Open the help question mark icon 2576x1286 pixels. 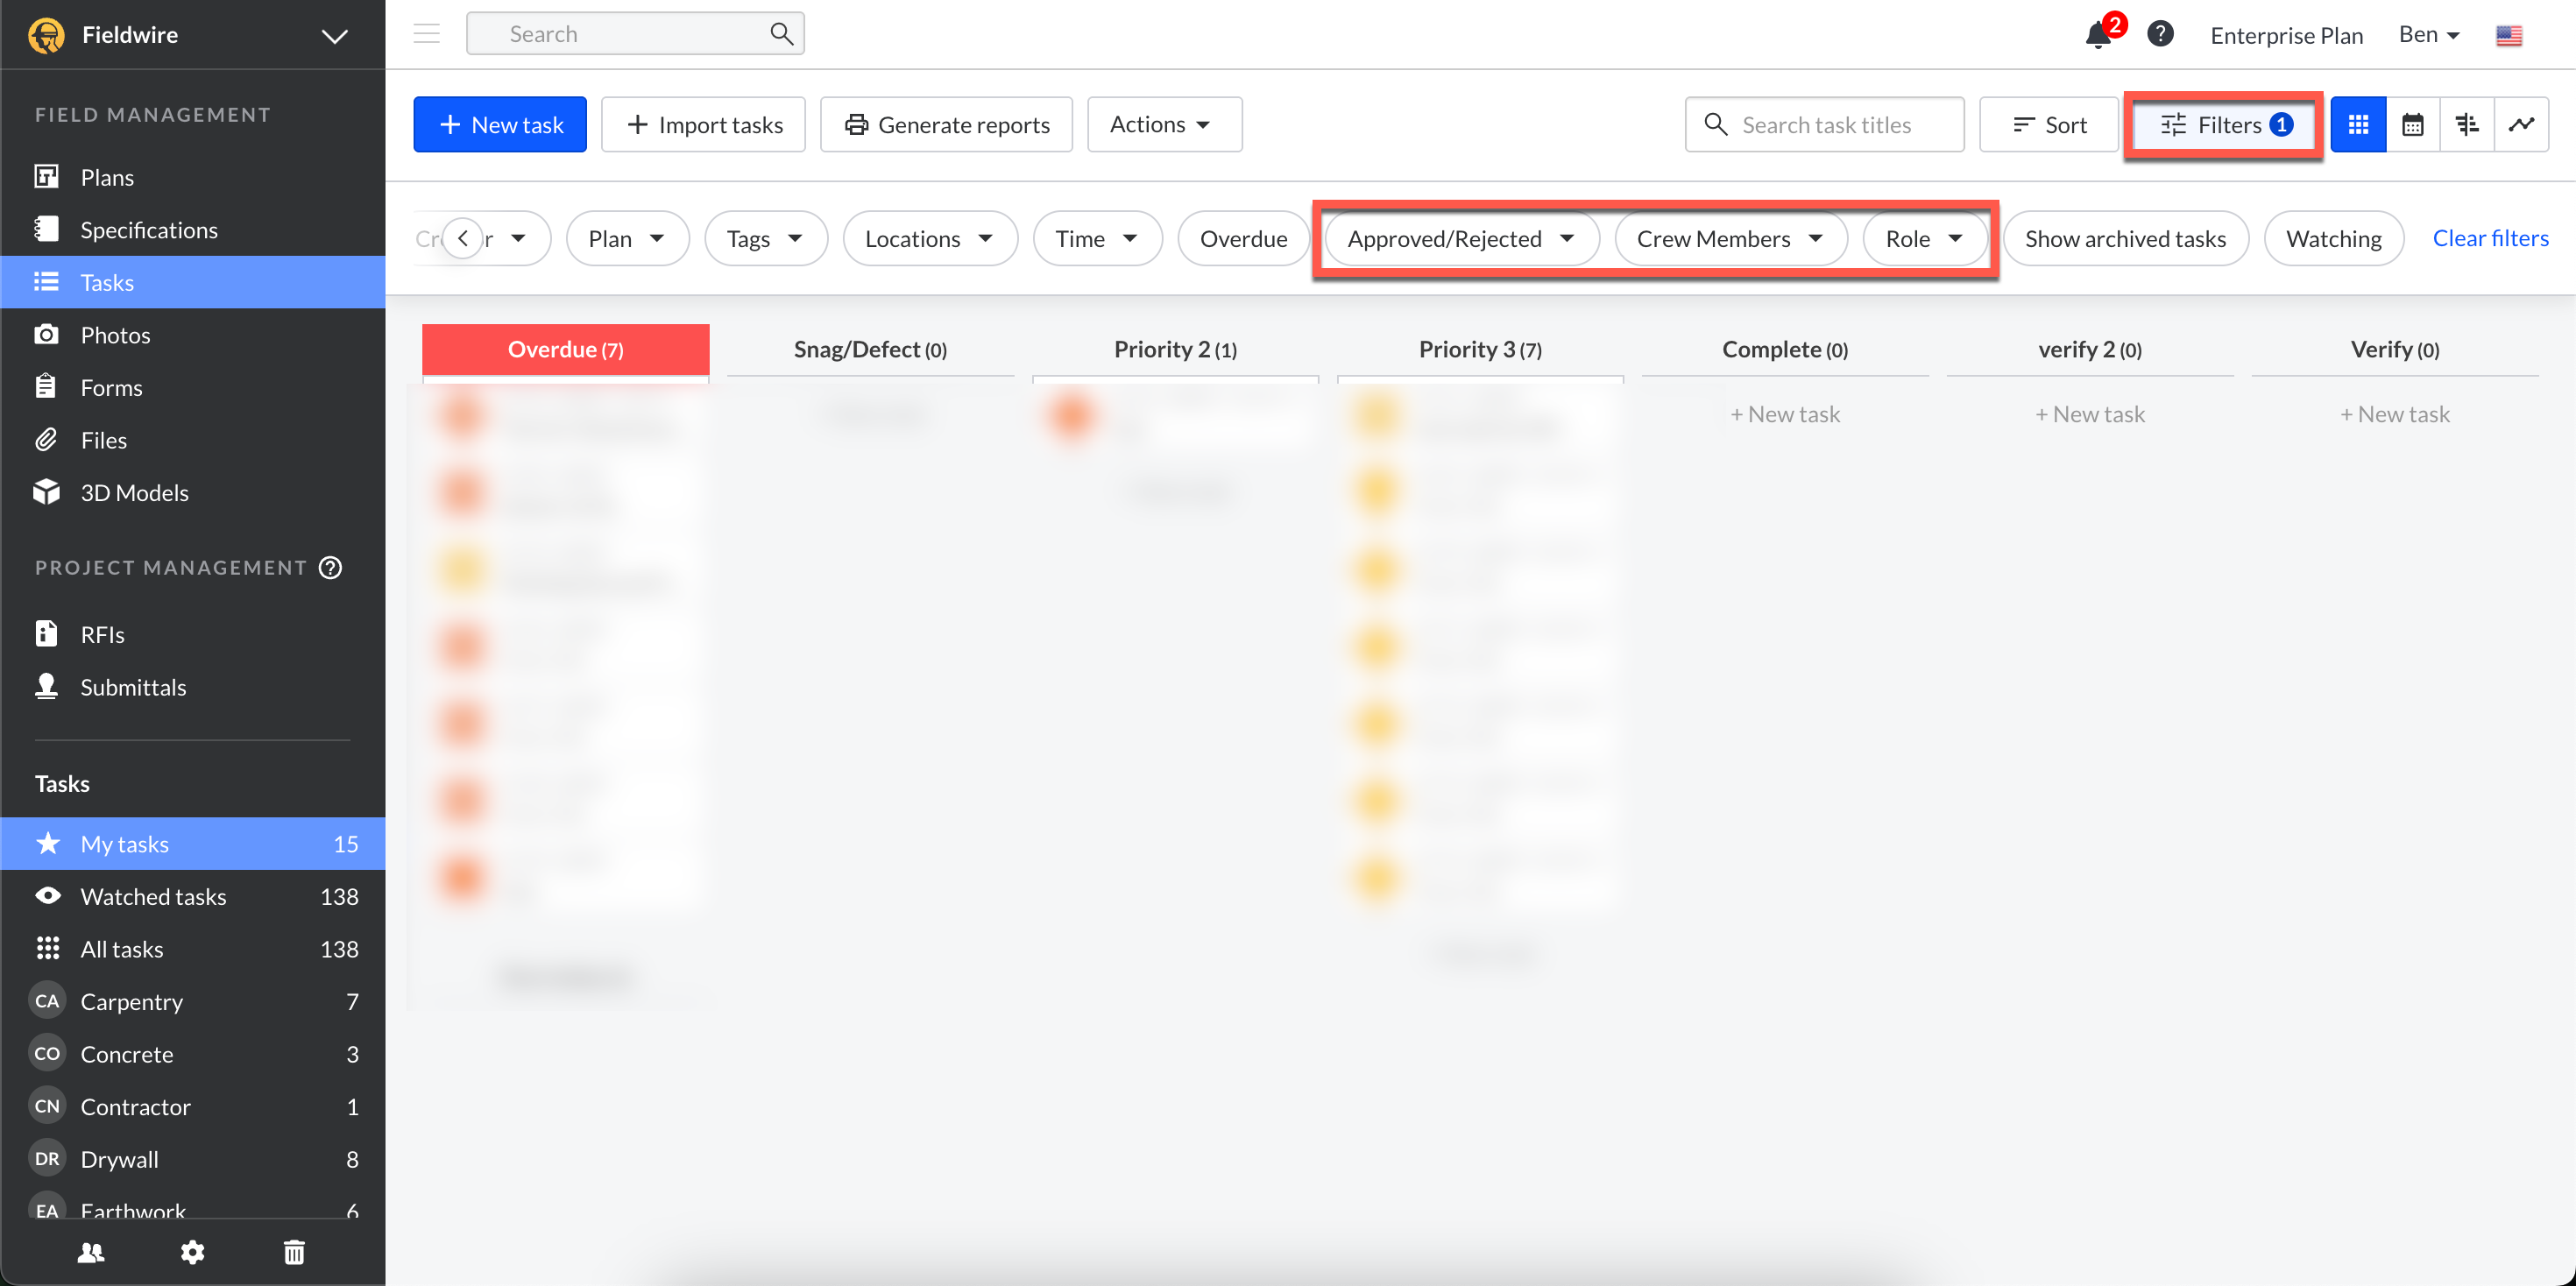pos(2160,35)
